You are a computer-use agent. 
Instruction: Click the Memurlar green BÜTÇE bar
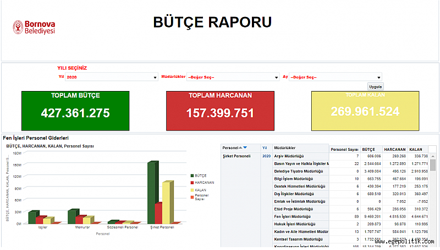point(72,217)
